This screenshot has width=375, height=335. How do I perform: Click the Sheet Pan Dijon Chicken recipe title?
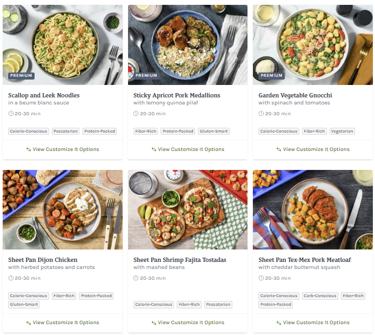click(x=43, y=260)
